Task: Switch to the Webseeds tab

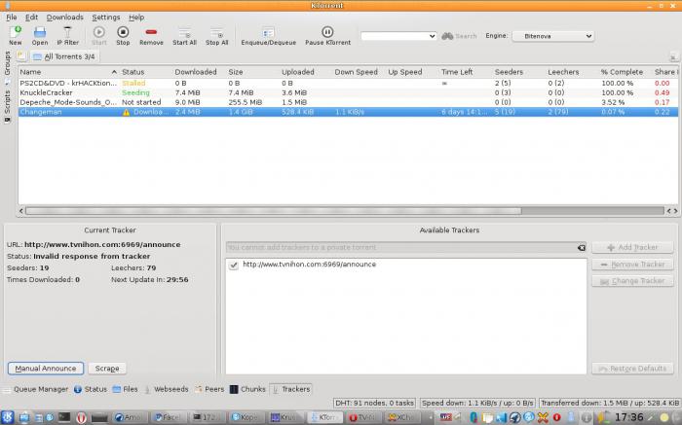Action: click(x=167, y=389)
